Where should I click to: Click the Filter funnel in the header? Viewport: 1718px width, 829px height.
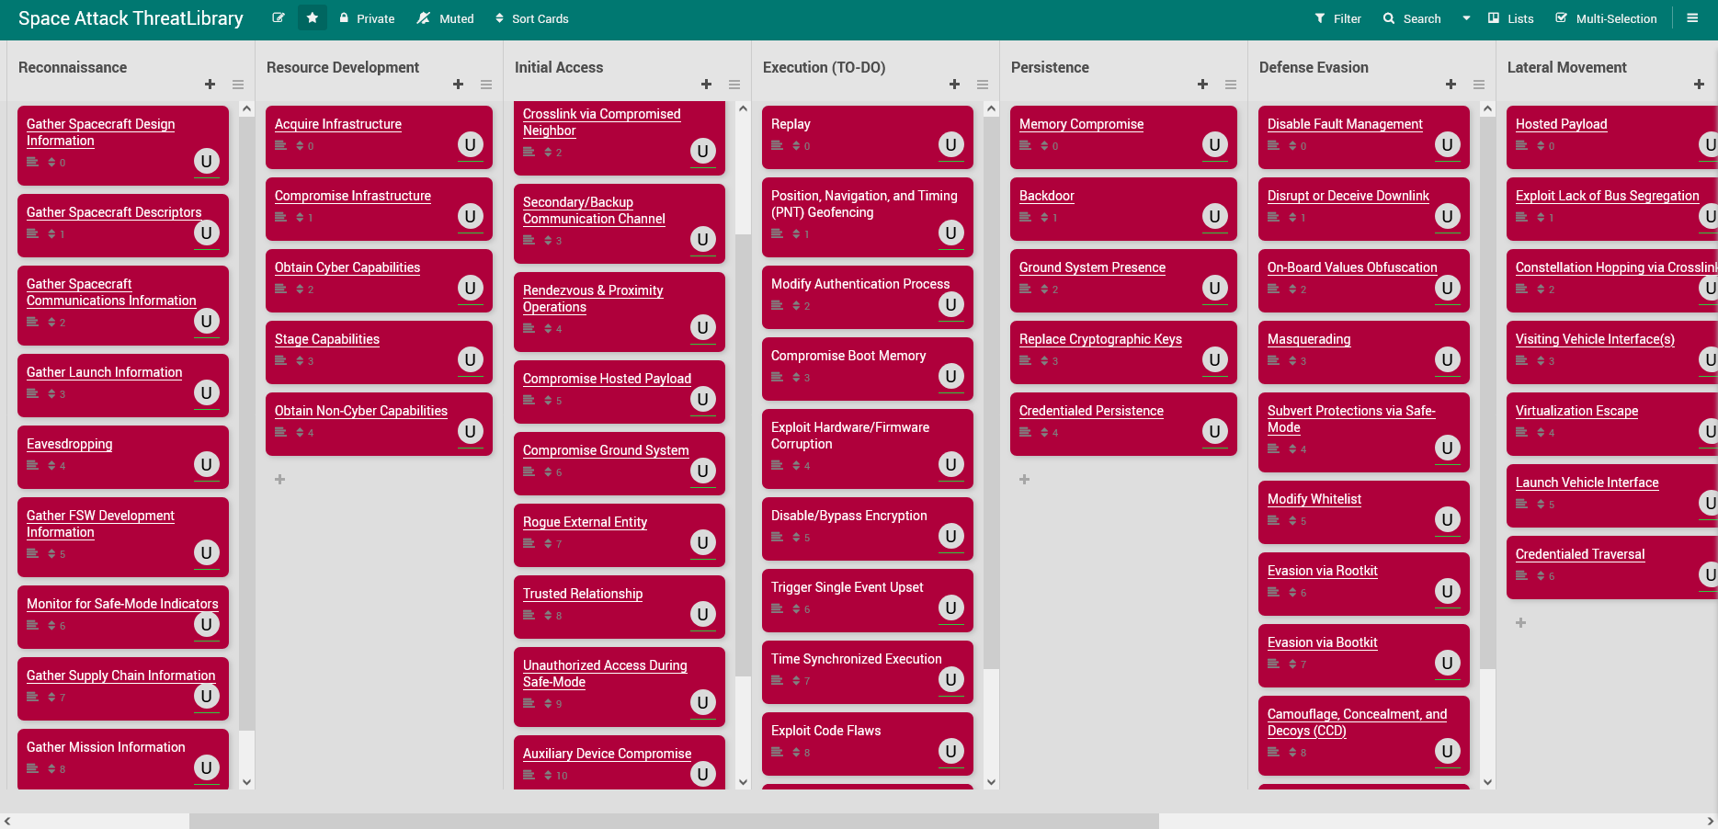tap(1337, 18)
